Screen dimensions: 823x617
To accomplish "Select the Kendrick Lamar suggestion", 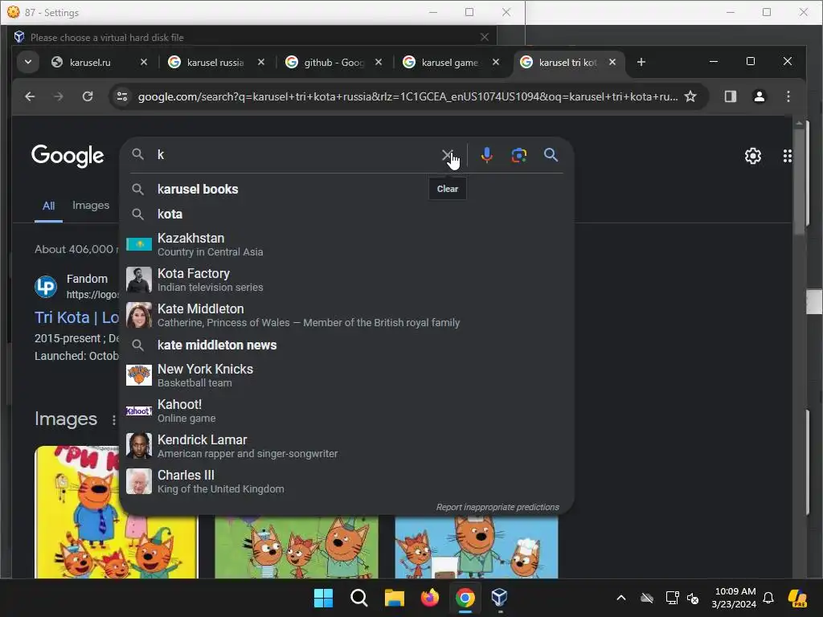I will point(346,446).
